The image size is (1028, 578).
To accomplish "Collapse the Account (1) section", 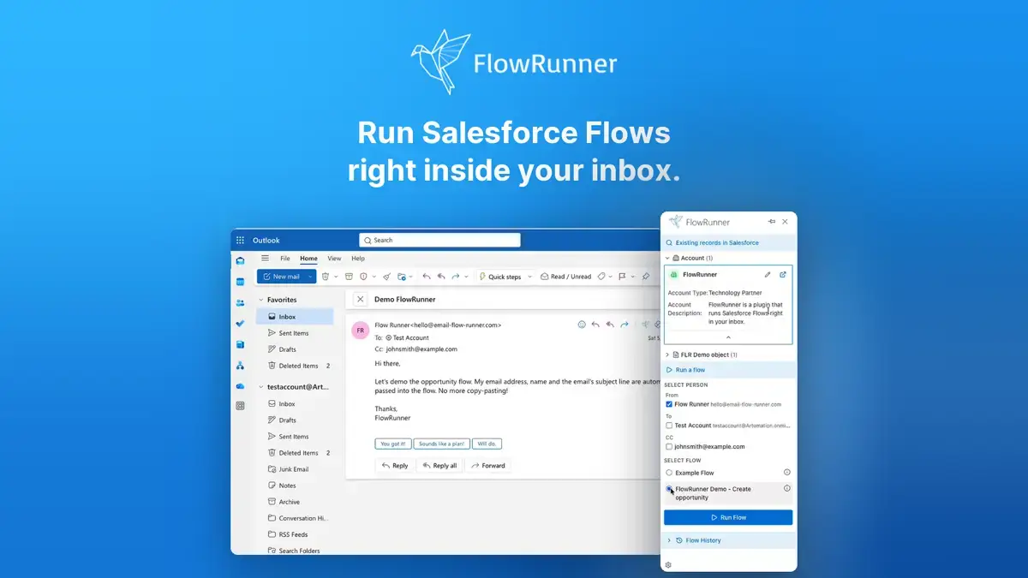I will (667, 258).
